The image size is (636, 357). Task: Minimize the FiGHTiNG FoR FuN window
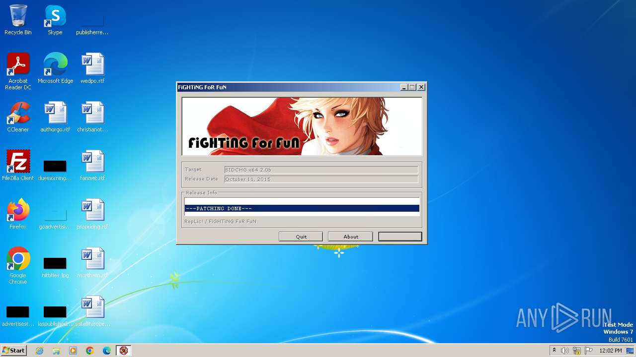(404, 87)
